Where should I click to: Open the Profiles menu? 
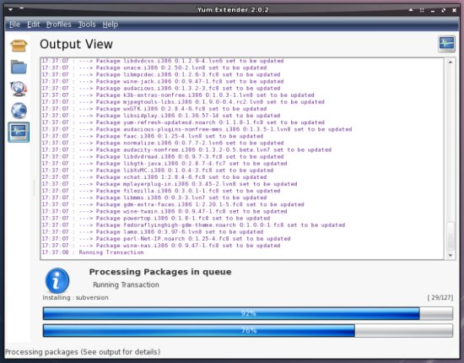(x=58, y=24)
